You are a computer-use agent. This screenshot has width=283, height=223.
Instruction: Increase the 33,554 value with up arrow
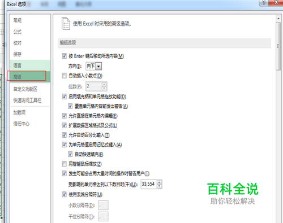coord(160,182)
